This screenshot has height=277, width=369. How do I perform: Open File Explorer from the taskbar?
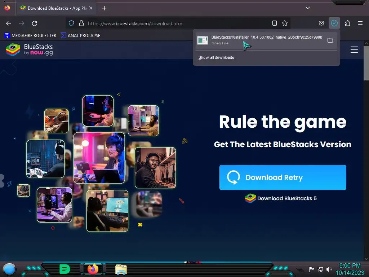[x=121, y=269]
